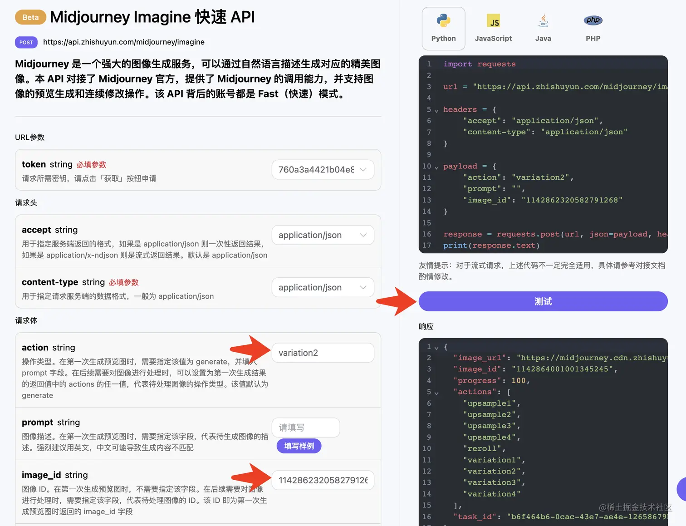Collapse the actions array in response
Image resolution: width=686 pixels, height=526 pixels.
click(x=436, y=393)
